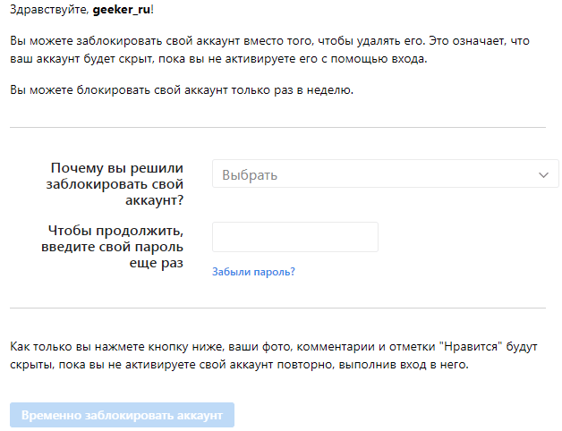Click the lower horizontal divider line
Image resolution: width=562 pixels, height=431 pixels.
tap(277, 308)
